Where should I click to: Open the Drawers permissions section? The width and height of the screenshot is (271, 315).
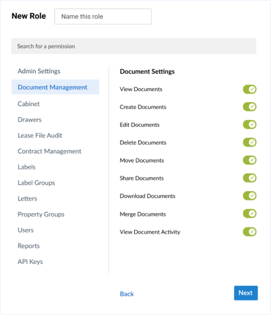point(30,119)
